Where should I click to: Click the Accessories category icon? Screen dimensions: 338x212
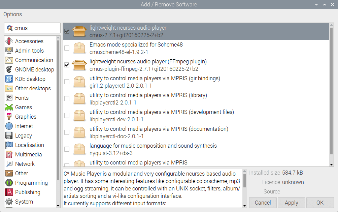click(9, 41)
